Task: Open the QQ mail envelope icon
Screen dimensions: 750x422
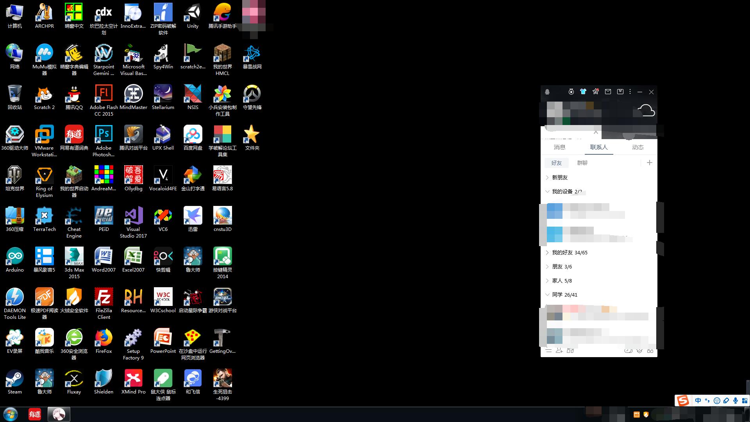Action: pyautogui.click(x=608, y=92)
